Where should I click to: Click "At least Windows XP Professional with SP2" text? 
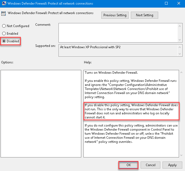point(90,47)
